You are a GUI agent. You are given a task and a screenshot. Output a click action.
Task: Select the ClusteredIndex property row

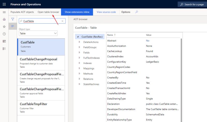(x=143, y=56)
